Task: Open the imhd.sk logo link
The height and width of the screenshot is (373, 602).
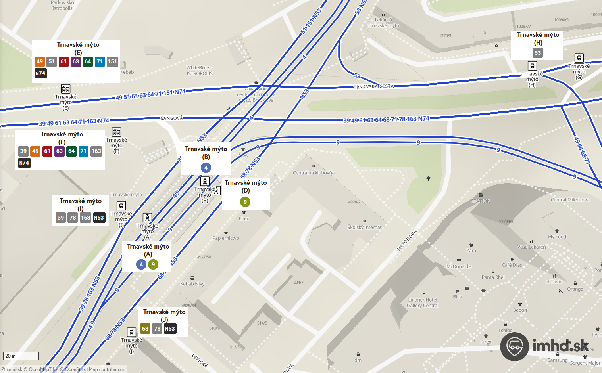Action: tap(544, 346)
